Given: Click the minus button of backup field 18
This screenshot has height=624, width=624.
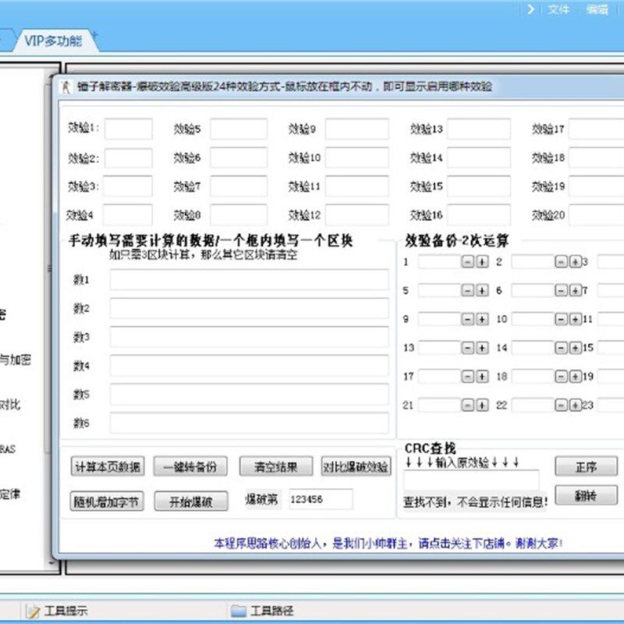Looking at the screenshot, I should (x=561, y=377).
